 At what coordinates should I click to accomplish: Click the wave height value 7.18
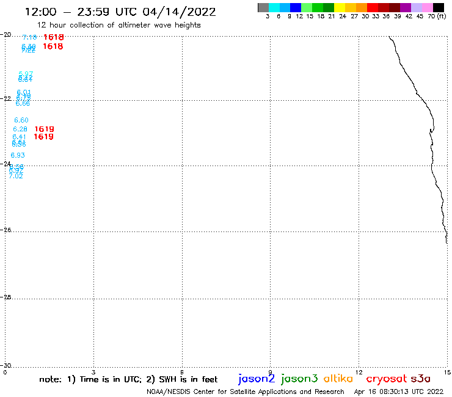click(29, 37)
